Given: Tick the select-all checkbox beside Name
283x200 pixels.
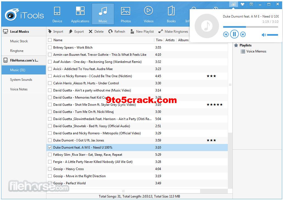Looking at the screenshot, I should [x=50, y=40].
